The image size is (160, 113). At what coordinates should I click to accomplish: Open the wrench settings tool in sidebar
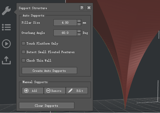(6, 11)
